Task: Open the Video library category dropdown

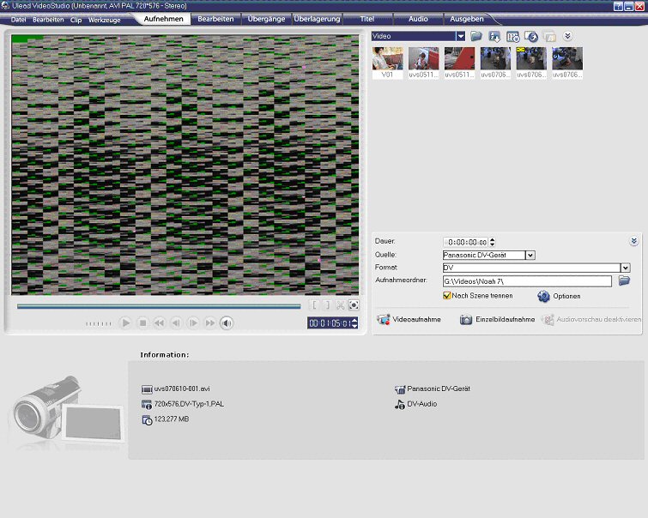Action: pos(460,36)
